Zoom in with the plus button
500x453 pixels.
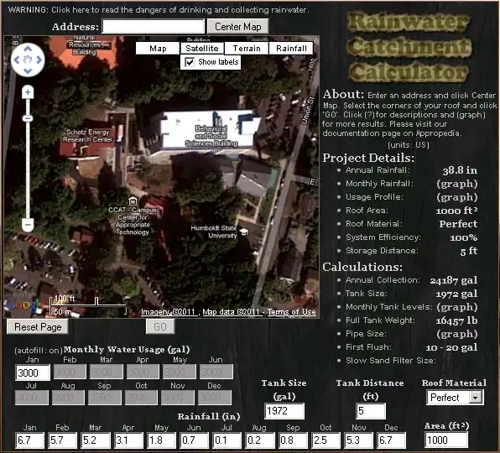coord(28,92)
